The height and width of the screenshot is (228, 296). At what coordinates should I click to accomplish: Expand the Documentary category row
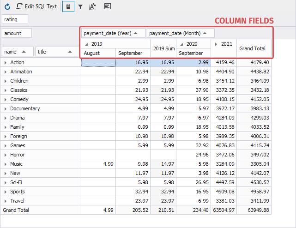pyautogui.click(x=6, y=109)
